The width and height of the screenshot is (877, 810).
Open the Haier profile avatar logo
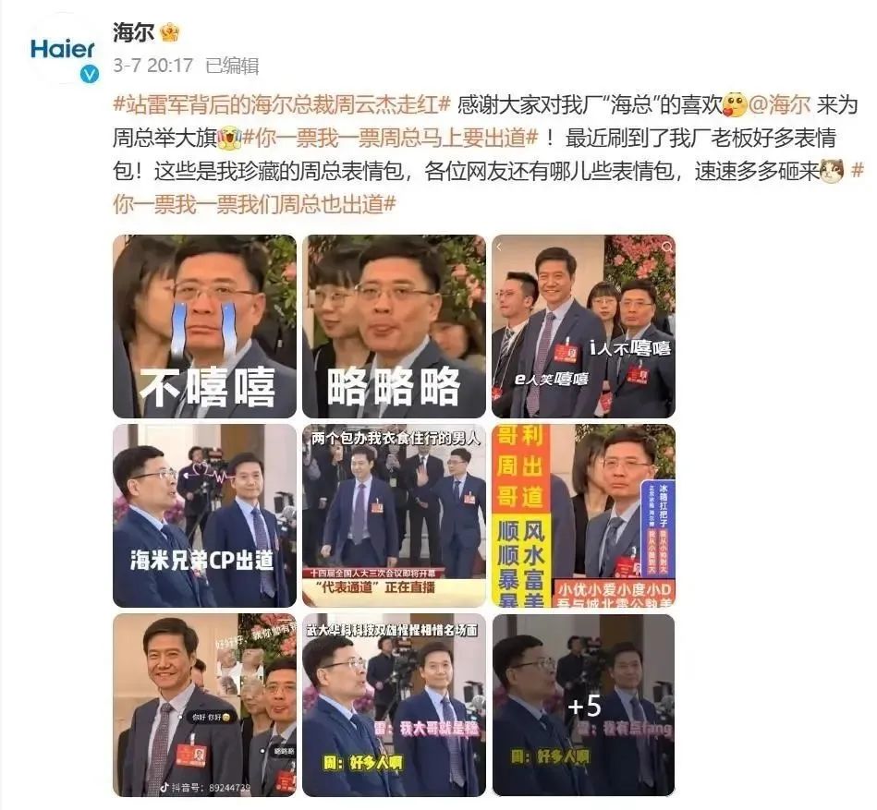(62, 49)
